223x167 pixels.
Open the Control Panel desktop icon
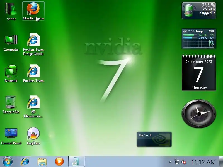[11, 136]
